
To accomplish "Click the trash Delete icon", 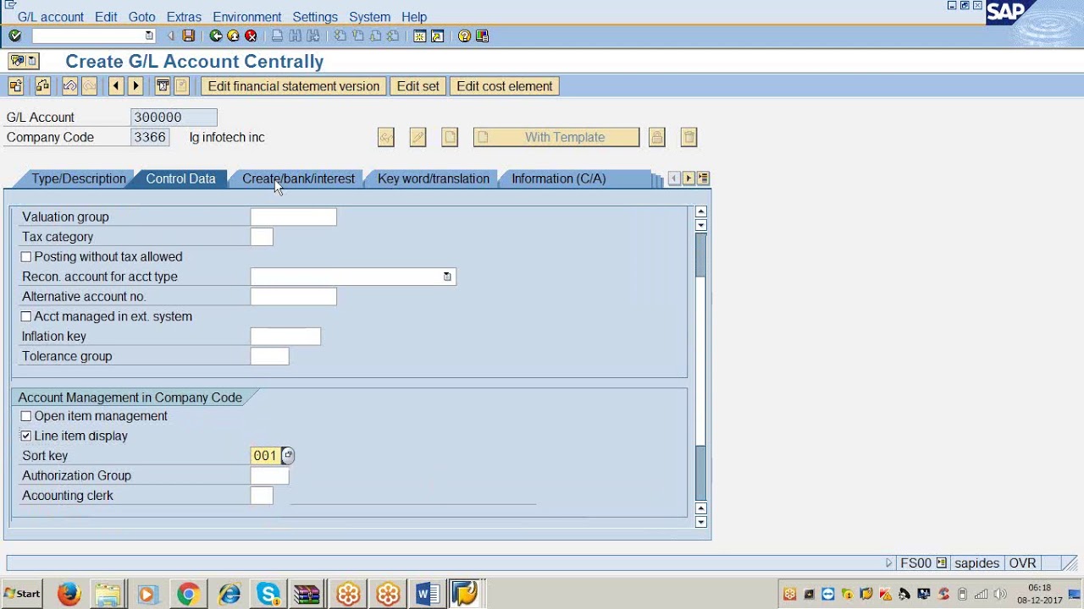I will point(689,137).
